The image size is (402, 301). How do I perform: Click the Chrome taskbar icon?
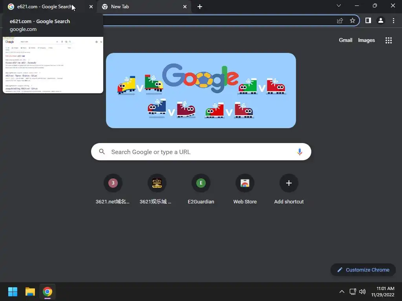[x=48, y=292]
